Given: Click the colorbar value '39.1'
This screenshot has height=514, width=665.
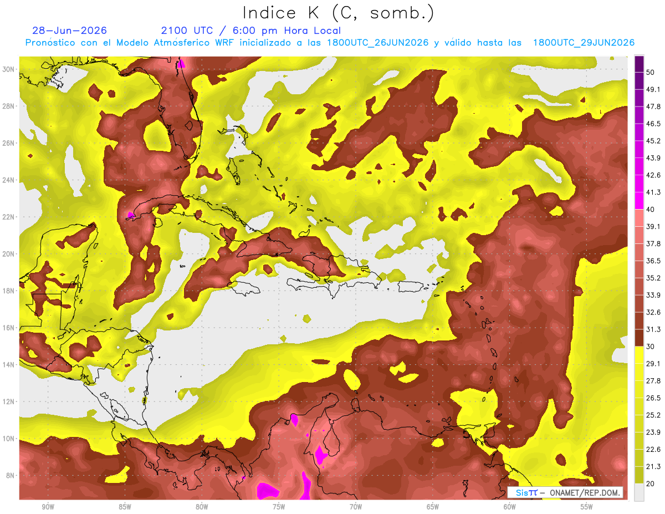Looking at the screenshot, I should tap(653, 227).
